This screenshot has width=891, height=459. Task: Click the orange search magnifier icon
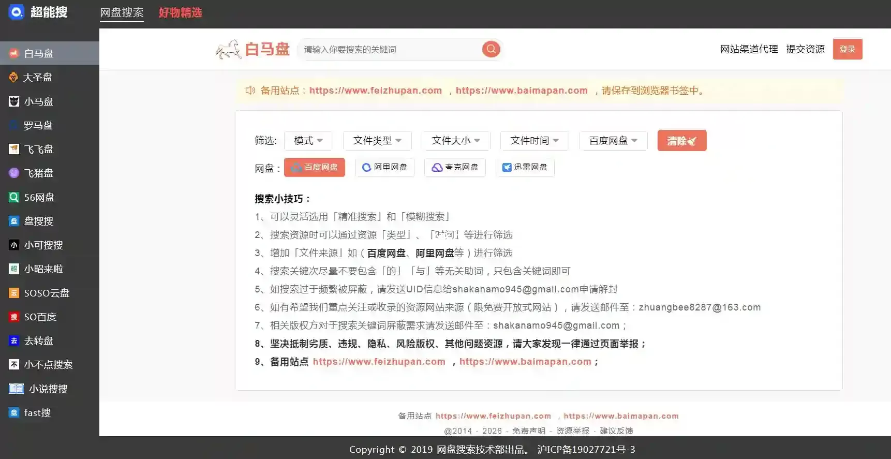[x=491, y=49]
